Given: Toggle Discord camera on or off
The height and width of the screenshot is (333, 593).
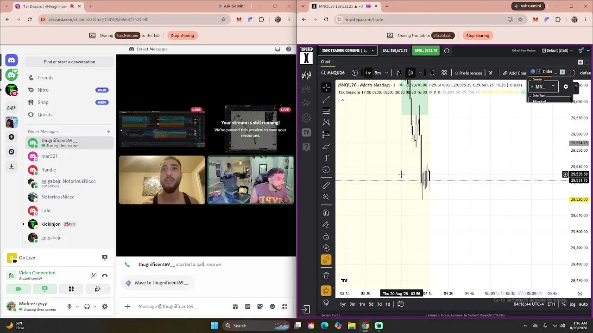Looking at the screenshot, I should click(19, 289).
